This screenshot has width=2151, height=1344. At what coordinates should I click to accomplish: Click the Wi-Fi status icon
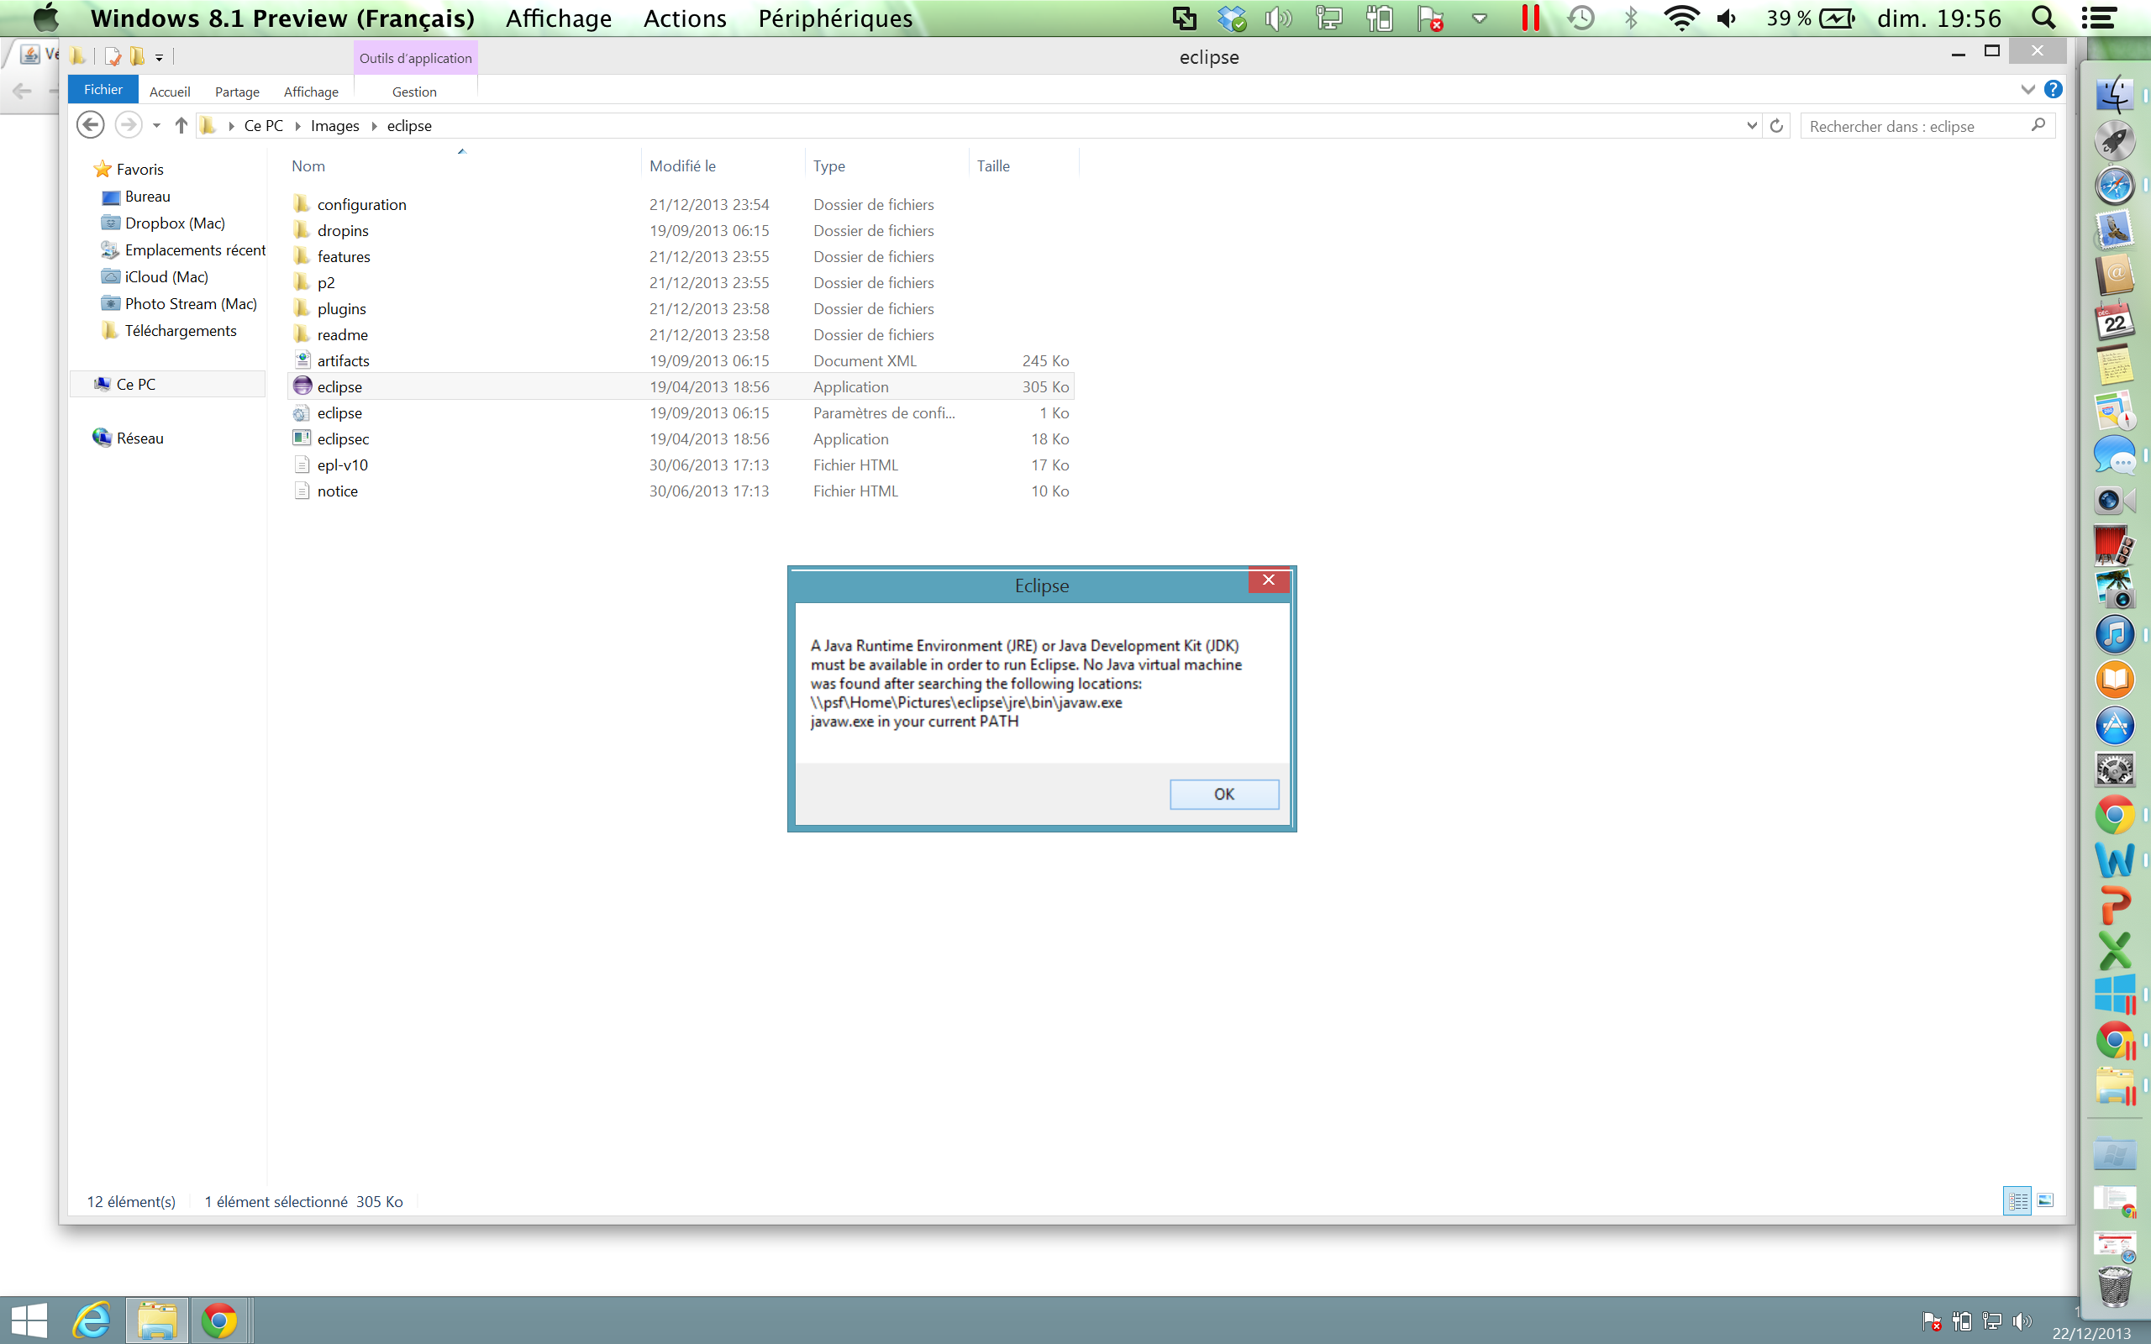1680,18
